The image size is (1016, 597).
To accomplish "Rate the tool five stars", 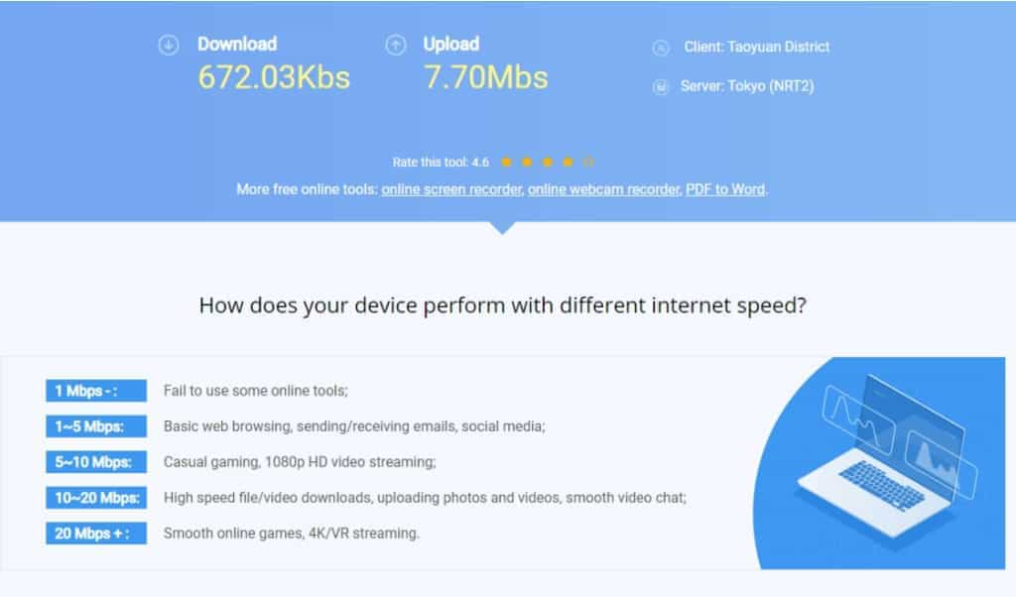I will click(587, 162).
